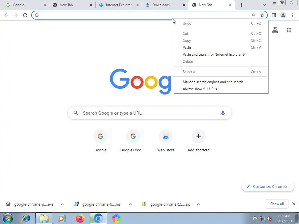Open the Google shortcut tile
Viewport: 299px width, 224px height.
tap(100, 141)
